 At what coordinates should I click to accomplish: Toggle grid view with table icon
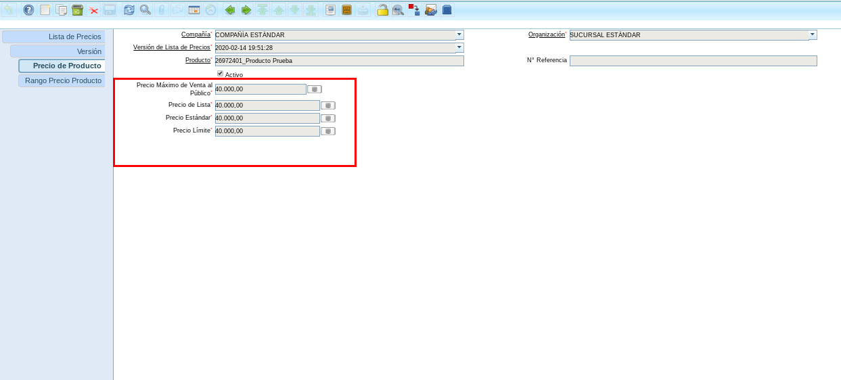(x=194, y=10)
